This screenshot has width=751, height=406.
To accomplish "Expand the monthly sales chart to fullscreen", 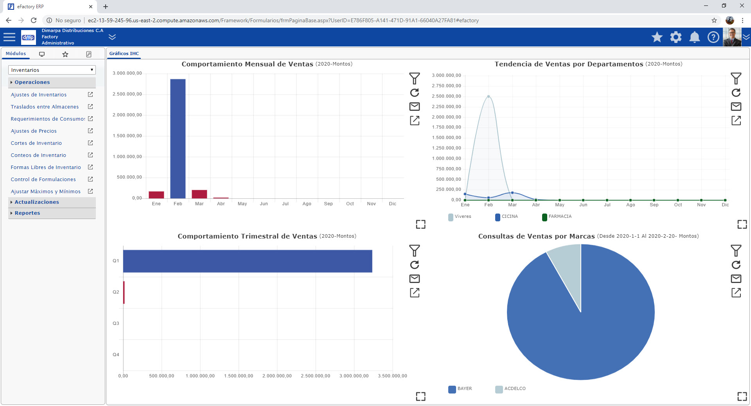I will click(420, 224).
